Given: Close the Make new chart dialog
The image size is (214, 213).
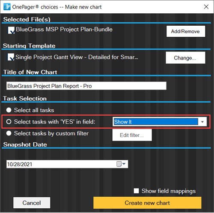Looking at the screenshot, I should [206, 7].
